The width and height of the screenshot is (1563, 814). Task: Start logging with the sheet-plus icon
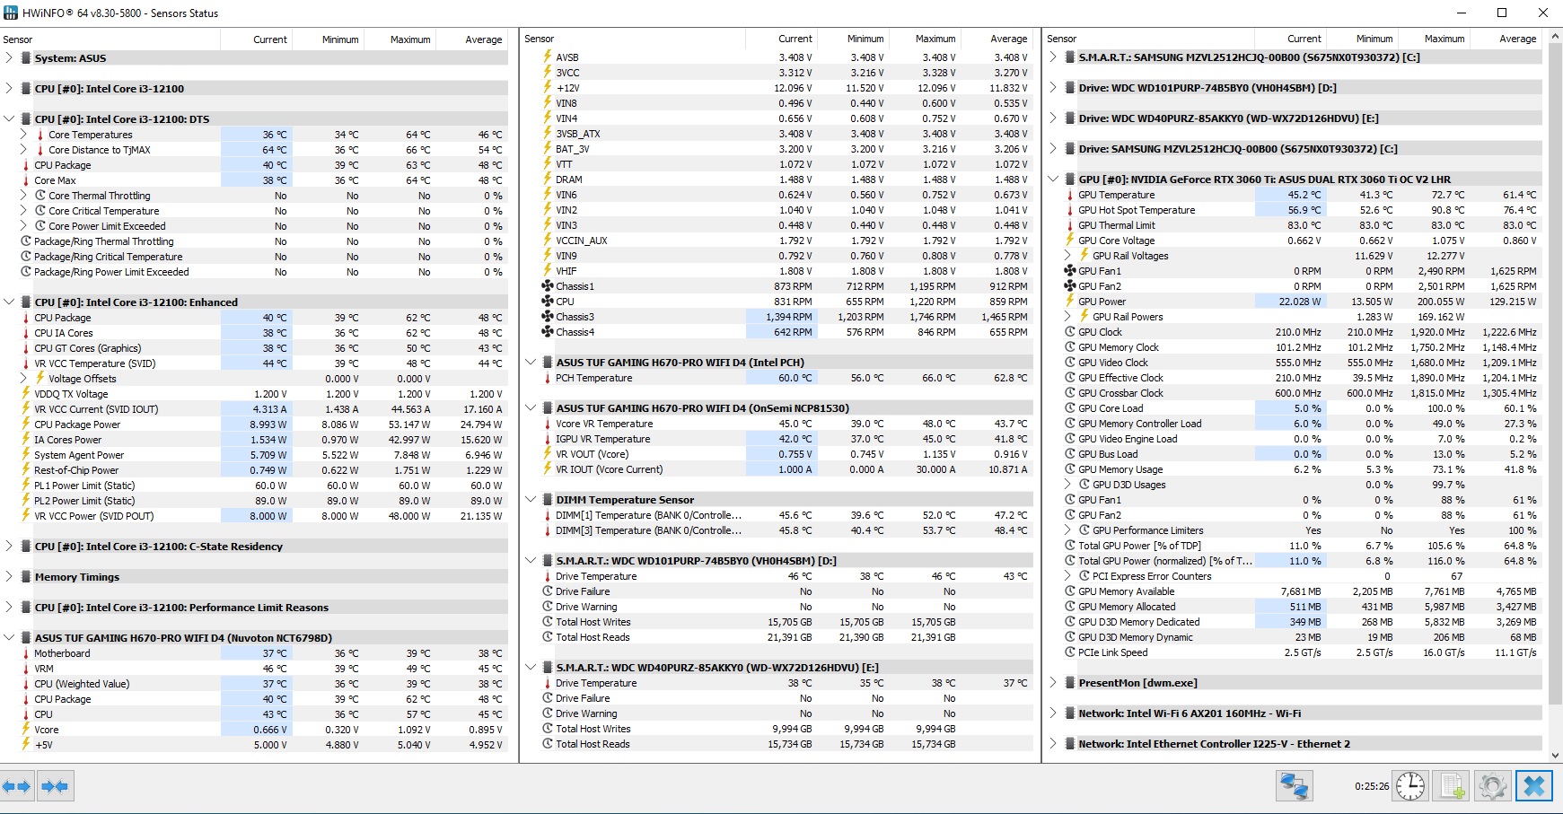click(x=1452, y=786)
